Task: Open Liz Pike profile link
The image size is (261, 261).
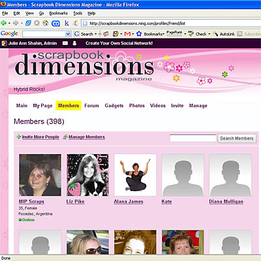Action: (x=75, y=202)
